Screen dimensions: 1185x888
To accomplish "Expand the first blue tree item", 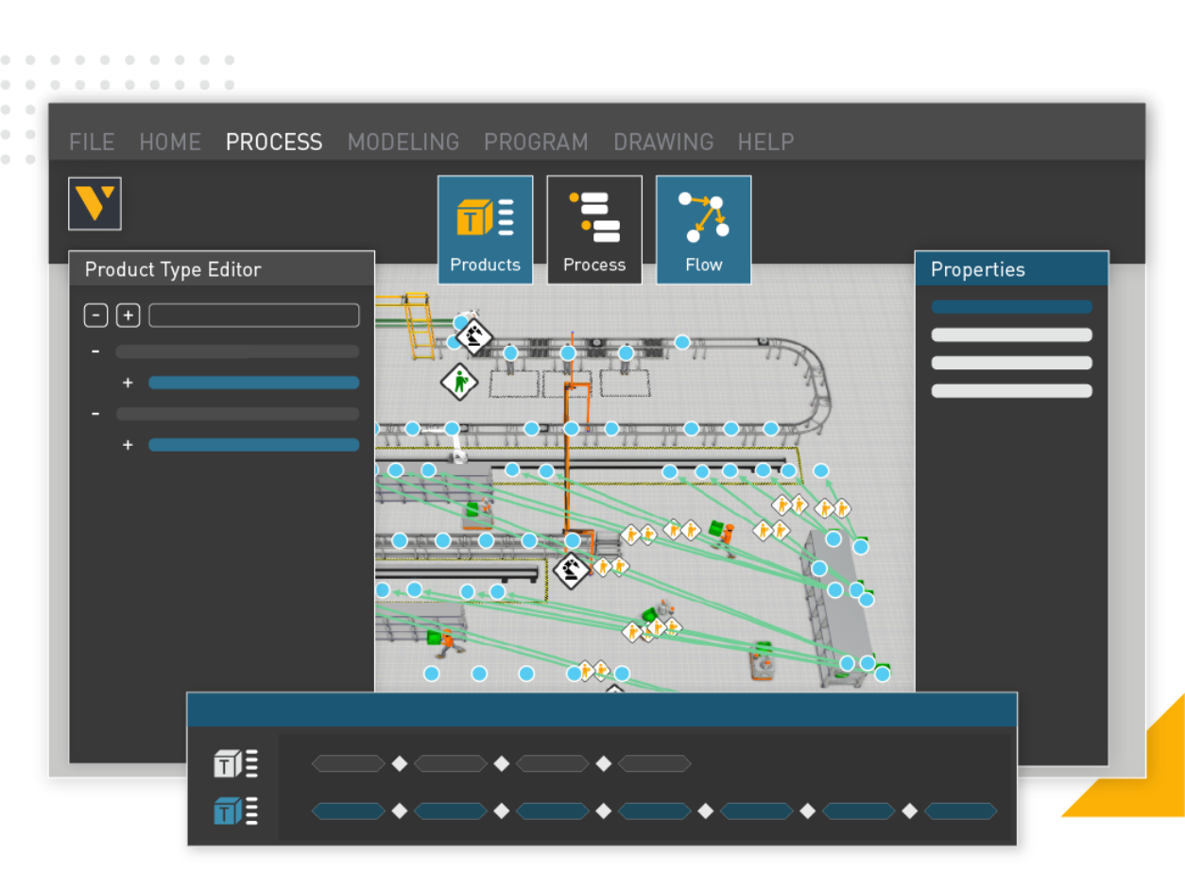I will tap(128, 383).
